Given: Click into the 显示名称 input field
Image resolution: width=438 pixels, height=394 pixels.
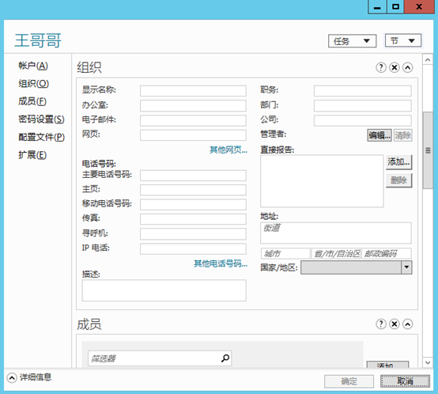Looking at the screenshot, I should click(193, 91).
